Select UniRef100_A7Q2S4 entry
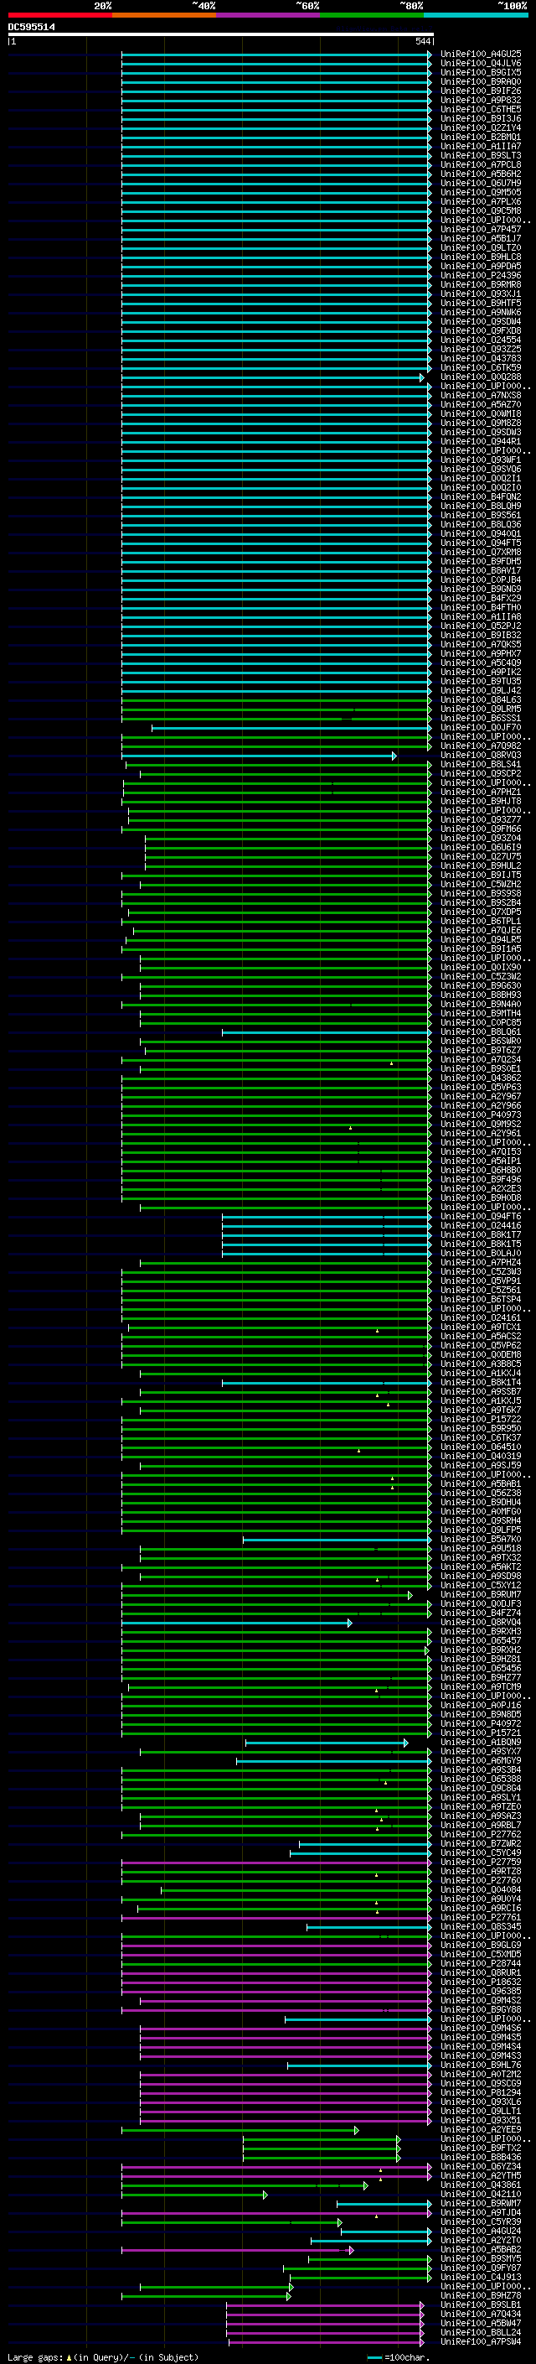Screen dimensions: 536x2364 click(481, 1060)
